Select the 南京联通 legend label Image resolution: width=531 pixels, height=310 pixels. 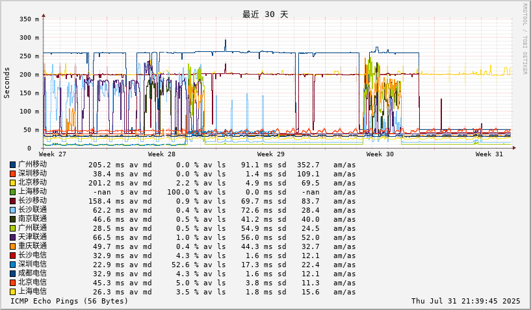click(32, 219)
